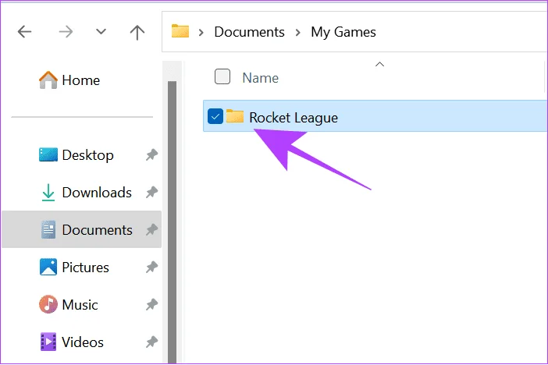Click the Home house icon
The image size is (548, 365).
pyautogui.click(x=48, y=80)
